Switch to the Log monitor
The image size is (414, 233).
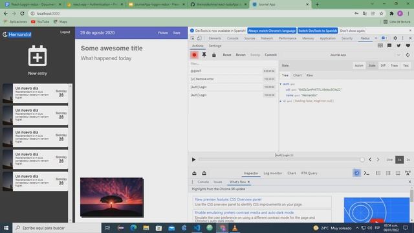273,173
